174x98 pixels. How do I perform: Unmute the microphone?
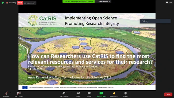tap(6, 94)
